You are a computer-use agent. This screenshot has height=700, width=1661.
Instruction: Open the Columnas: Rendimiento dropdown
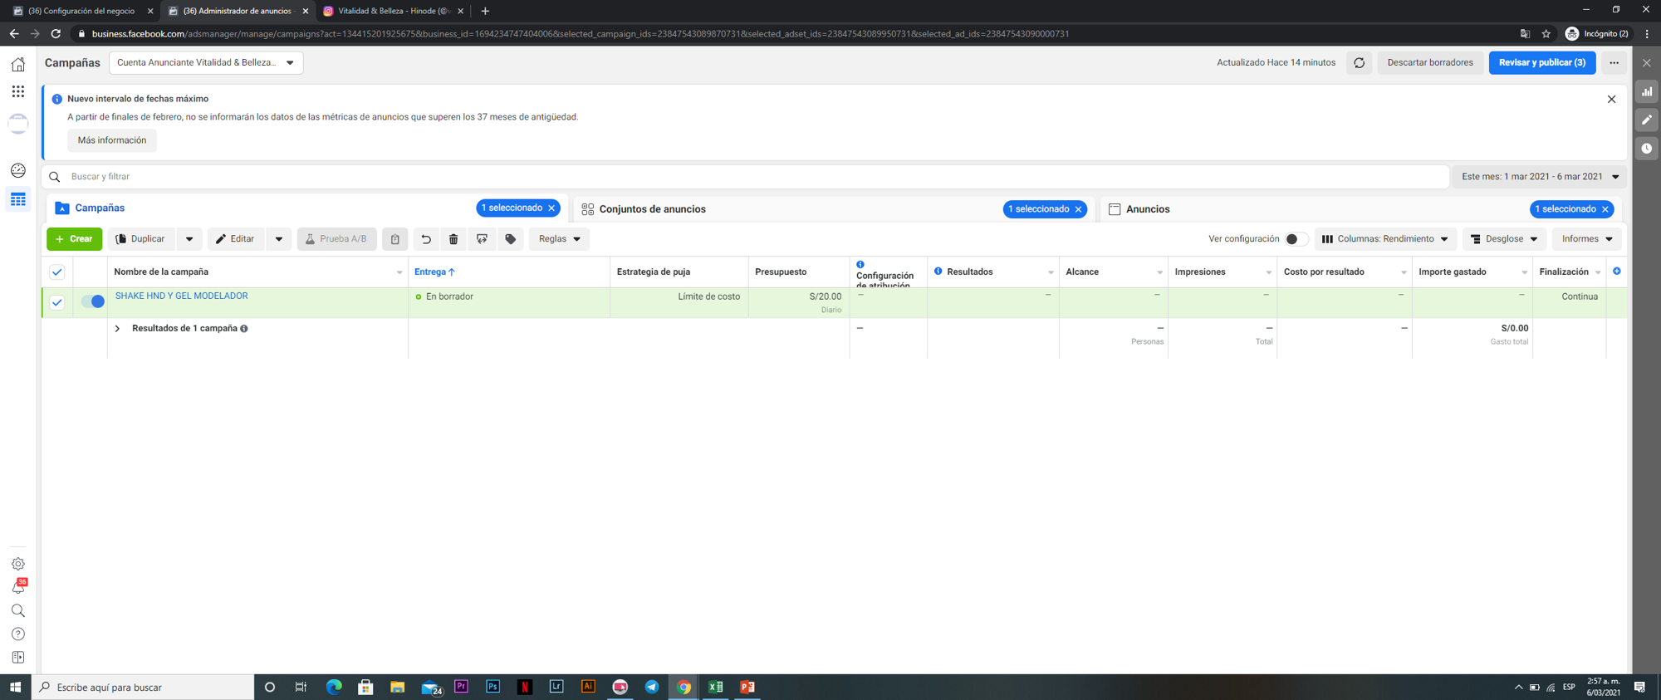point(1384,239)
